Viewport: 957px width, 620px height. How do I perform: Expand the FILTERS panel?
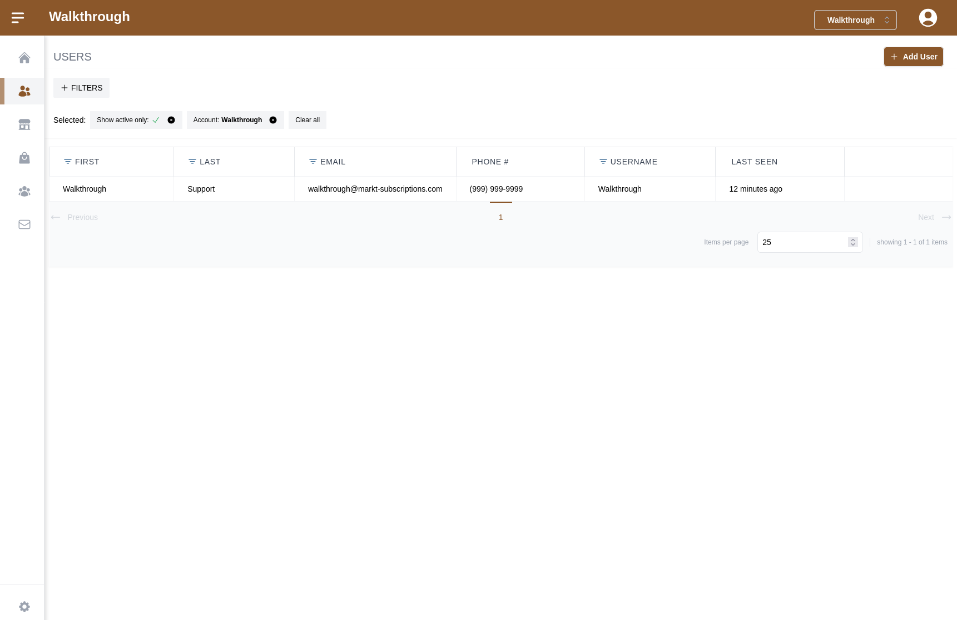click(x=82, y=88)
